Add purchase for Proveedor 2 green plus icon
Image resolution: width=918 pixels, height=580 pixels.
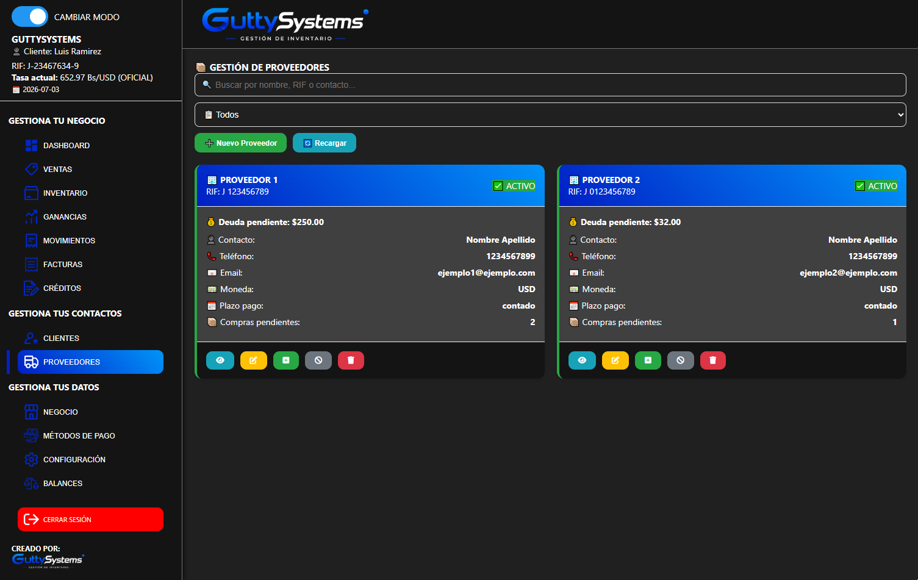pos(648,360)
